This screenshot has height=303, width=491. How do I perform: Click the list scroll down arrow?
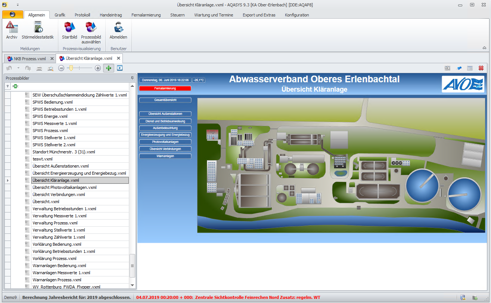132,285
